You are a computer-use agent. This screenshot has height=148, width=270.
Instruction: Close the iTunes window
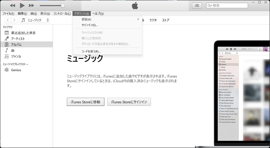click(266, 2)
